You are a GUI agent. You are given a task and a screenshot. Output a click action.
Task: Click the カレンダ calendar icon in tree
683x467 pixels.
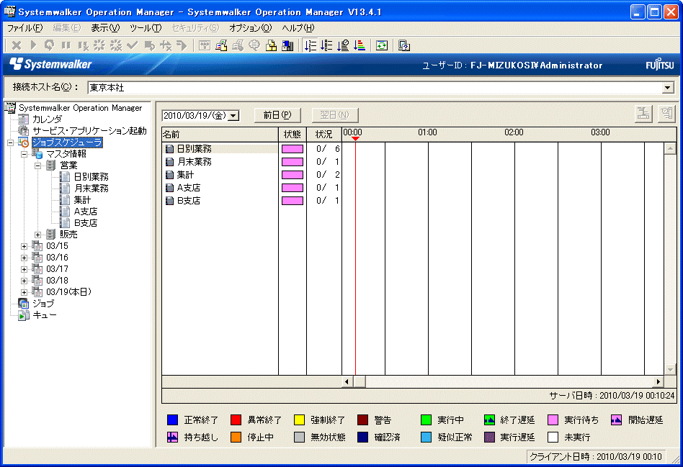[24, 119]
